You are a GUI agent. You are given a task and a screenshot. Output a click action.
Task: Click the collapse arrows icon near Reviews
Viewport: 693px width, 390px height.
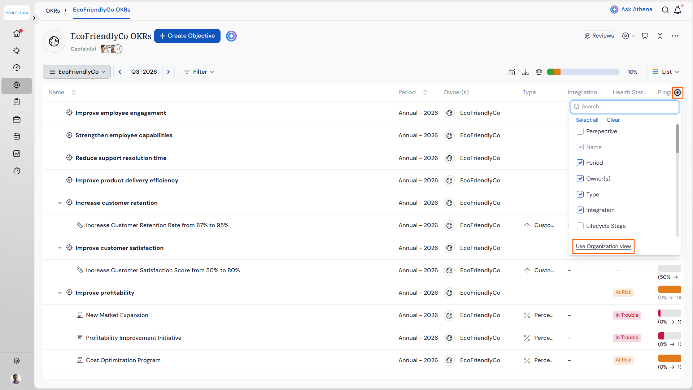(660, 36)
